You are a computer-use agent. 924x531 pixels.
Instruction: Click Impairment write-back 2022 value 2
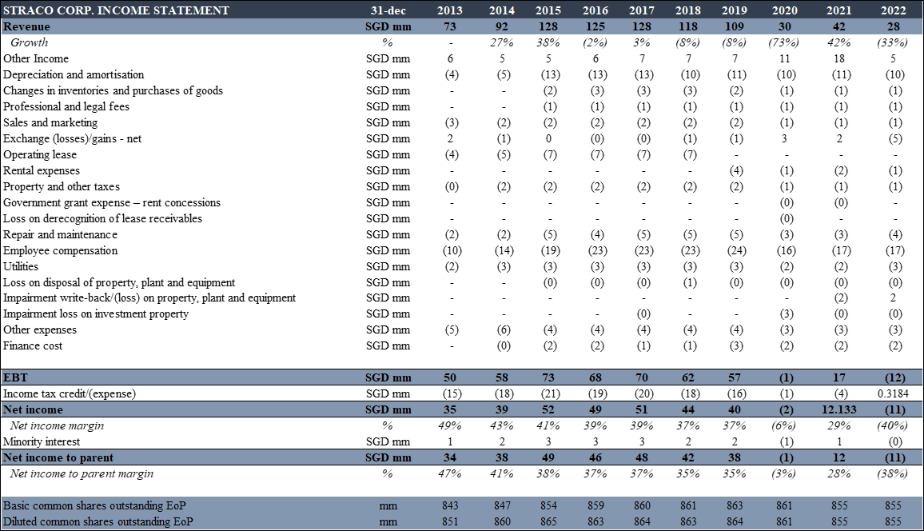894,297
